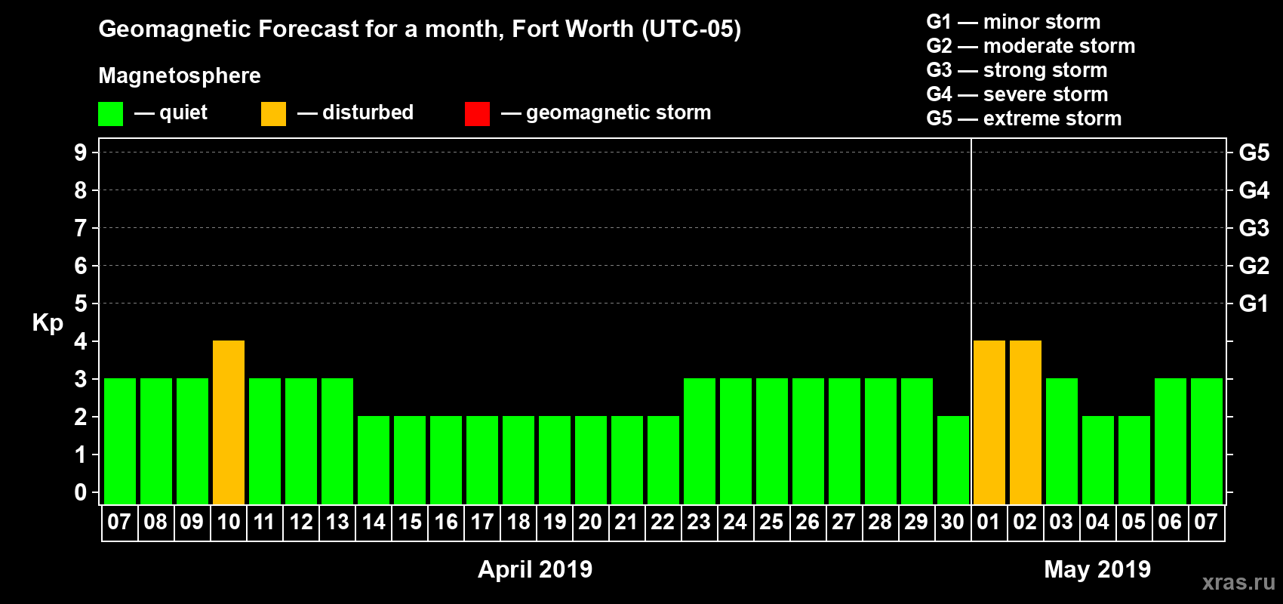Click the green bar for April 14
1283x604 pixels.
[374, 461]
